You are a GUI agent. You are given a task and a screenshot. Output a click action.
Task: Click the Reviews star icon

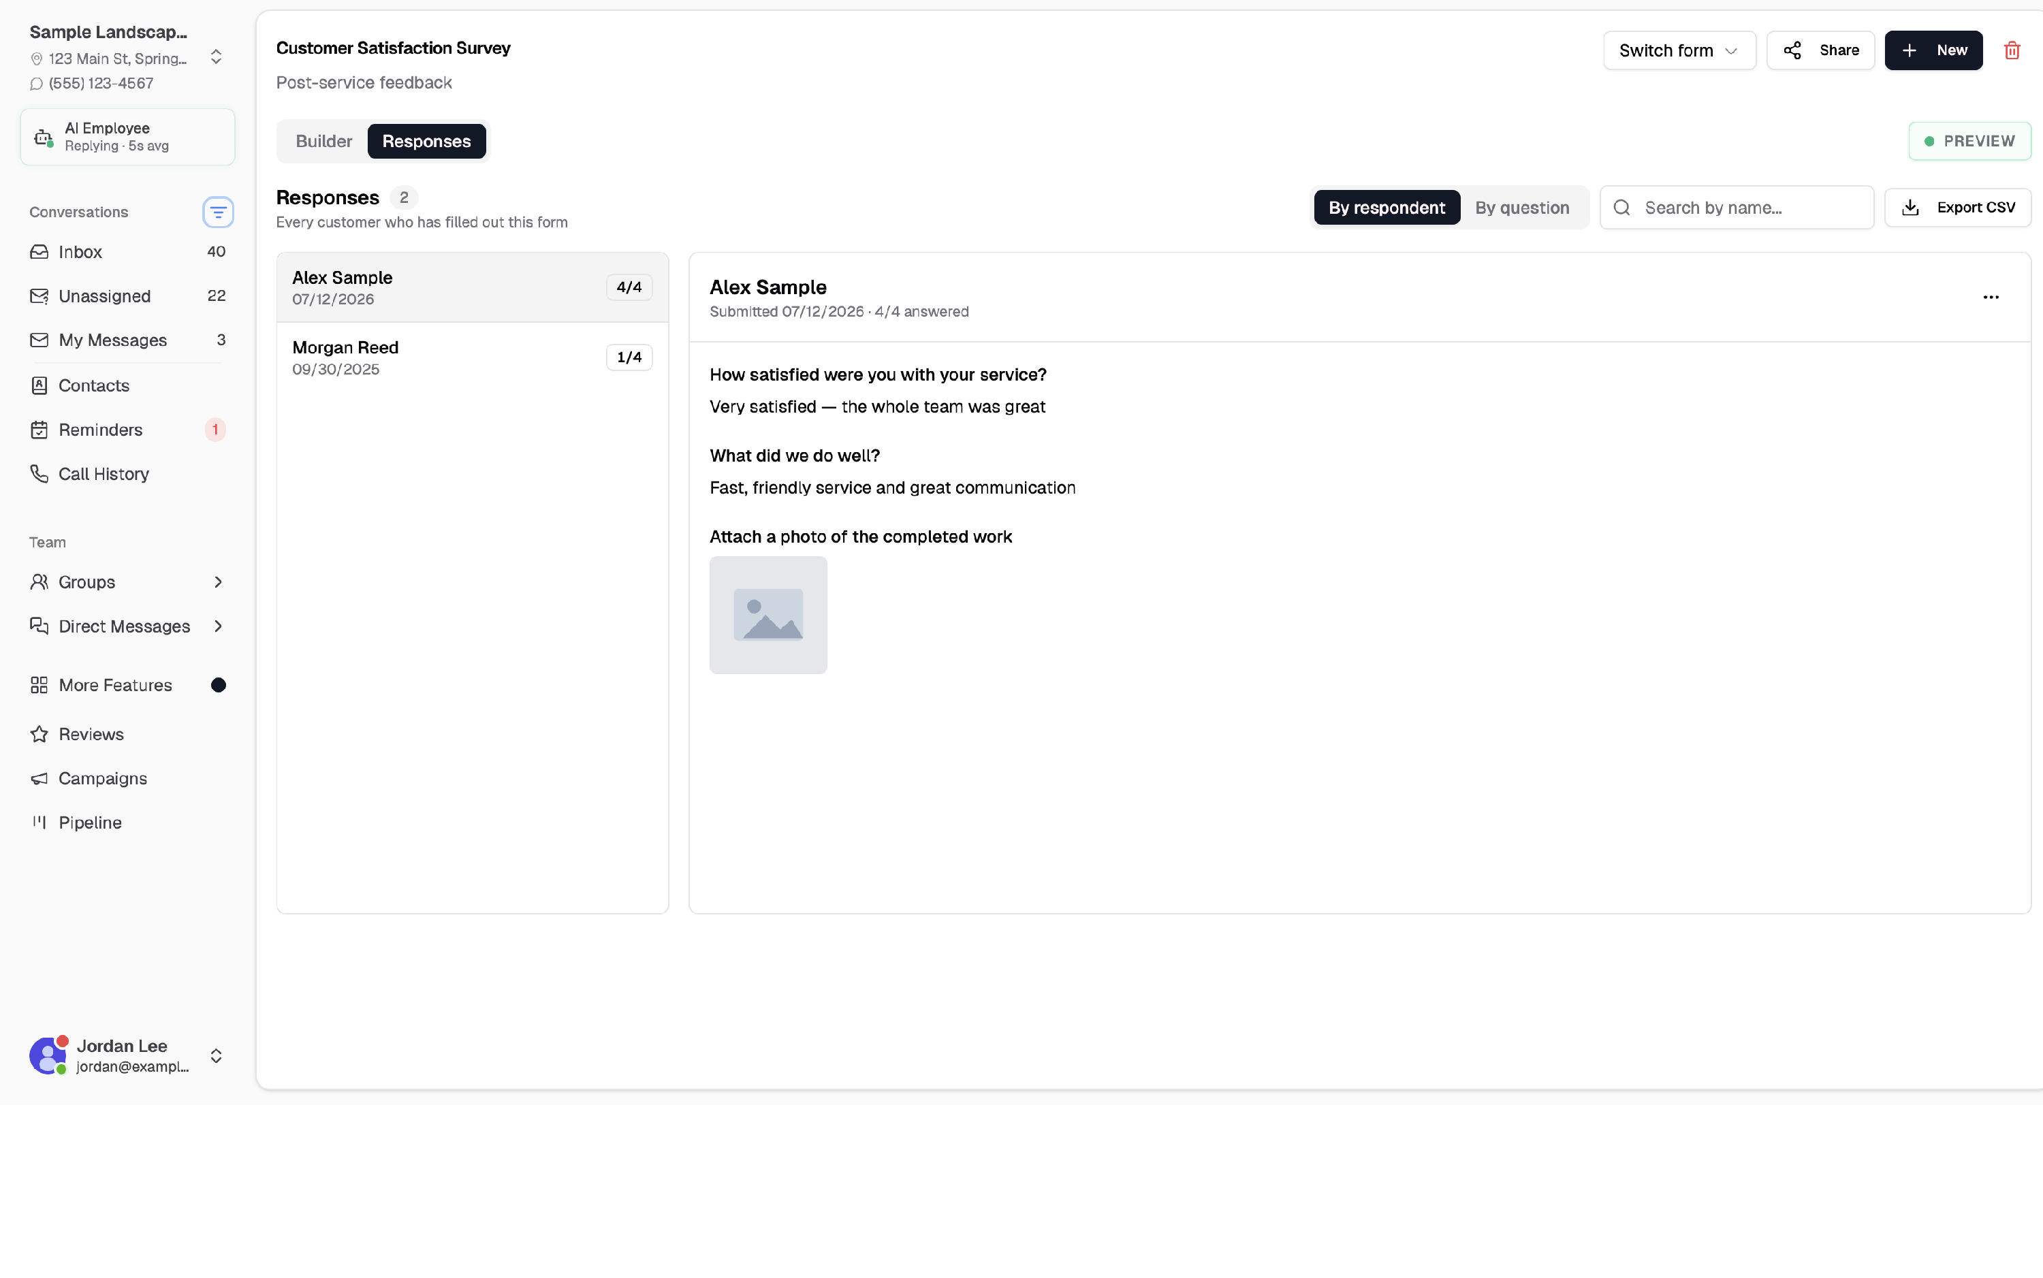point(39,734)
